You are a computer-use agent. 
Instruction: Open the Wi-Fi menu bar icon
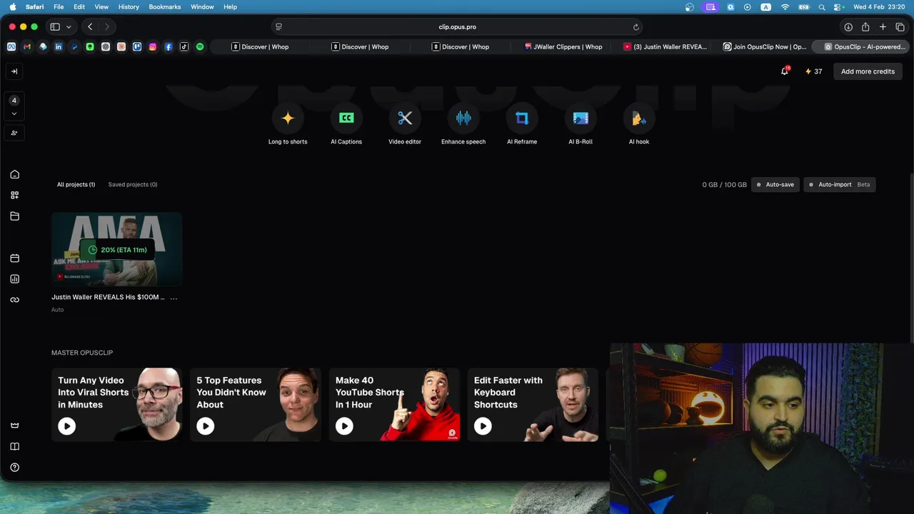pyautogui.click(x=785, y=7)
